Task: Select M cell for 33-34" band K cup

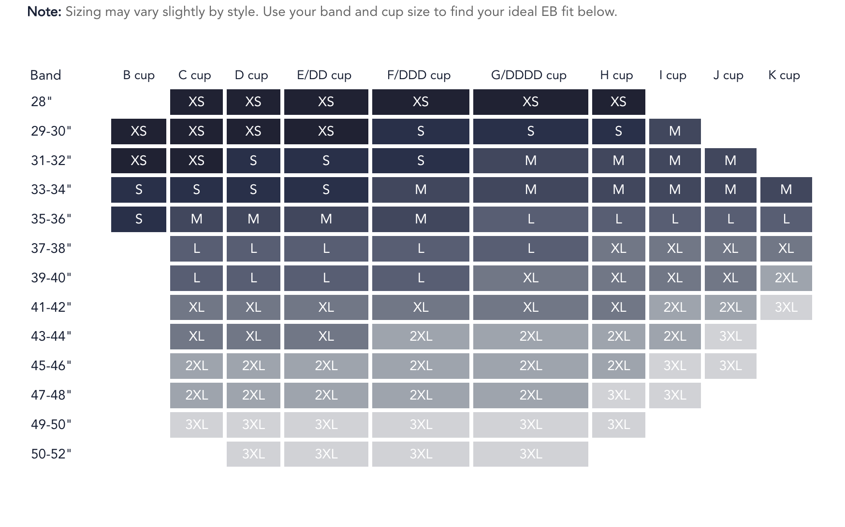Action: point(786,190)
